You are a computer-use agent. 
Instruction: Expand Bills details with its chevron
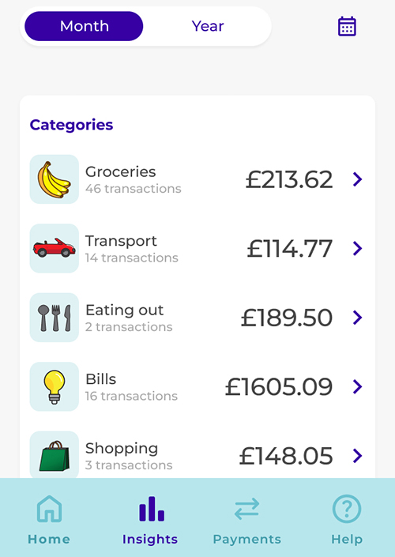coord(358,386)
